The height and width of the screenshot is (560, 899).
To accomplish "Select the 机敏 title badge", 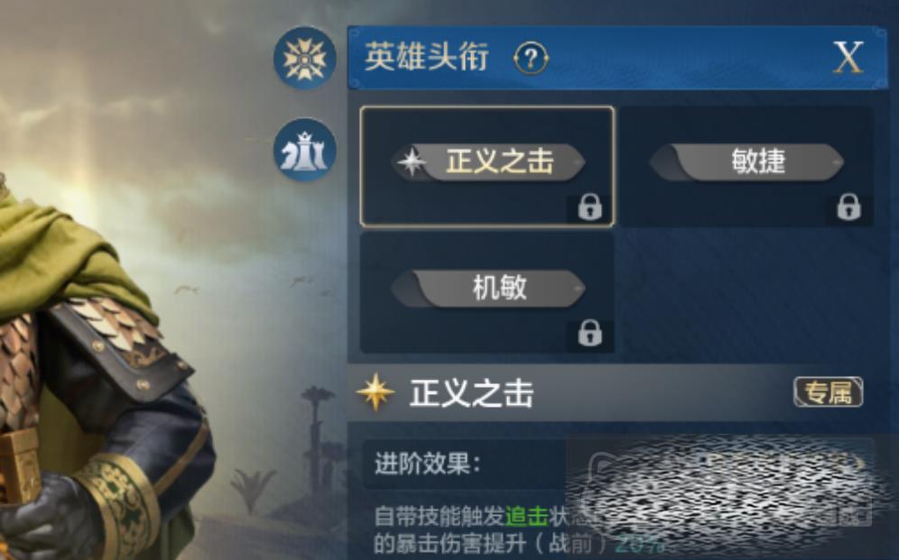I will pos(488,288).
